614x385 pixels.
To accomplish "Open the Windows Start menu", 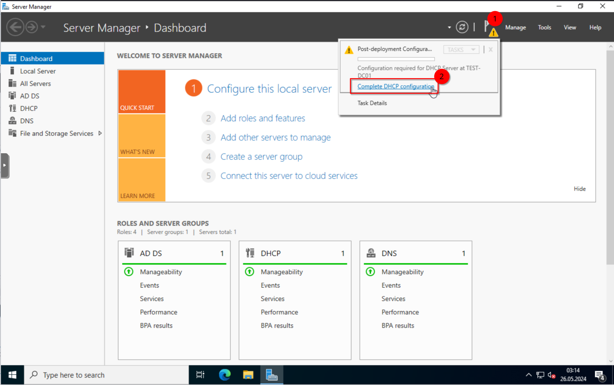I will (x=12, y=375).
